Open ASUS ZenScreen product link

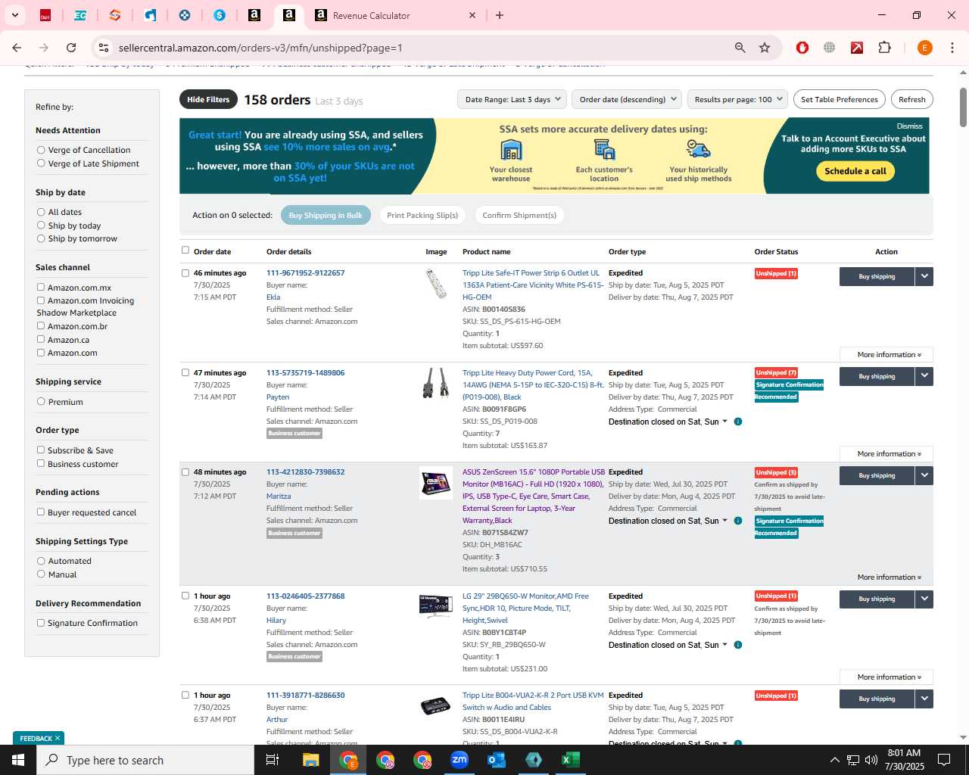(x=534, y=496)
